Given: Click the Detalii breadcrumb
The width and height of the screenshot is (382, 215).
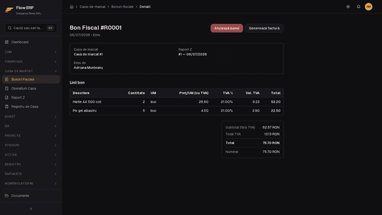Looking at the screenshot, I should pyautogui.click(x=144, y=7).
